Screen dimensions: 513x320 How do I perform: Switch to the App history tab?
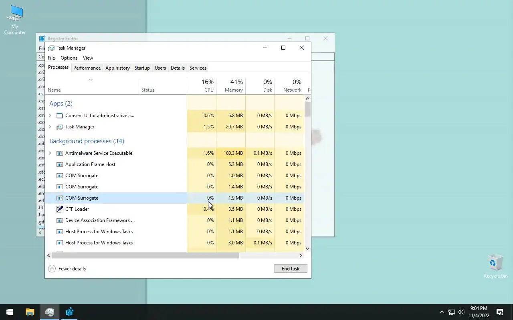tap(117, 68)
